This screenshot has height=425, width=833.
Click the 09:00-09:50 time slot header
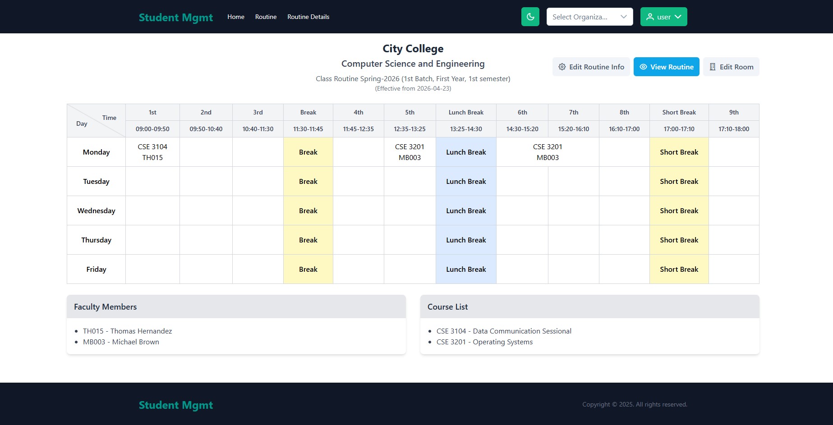click(x=152, y=129)
